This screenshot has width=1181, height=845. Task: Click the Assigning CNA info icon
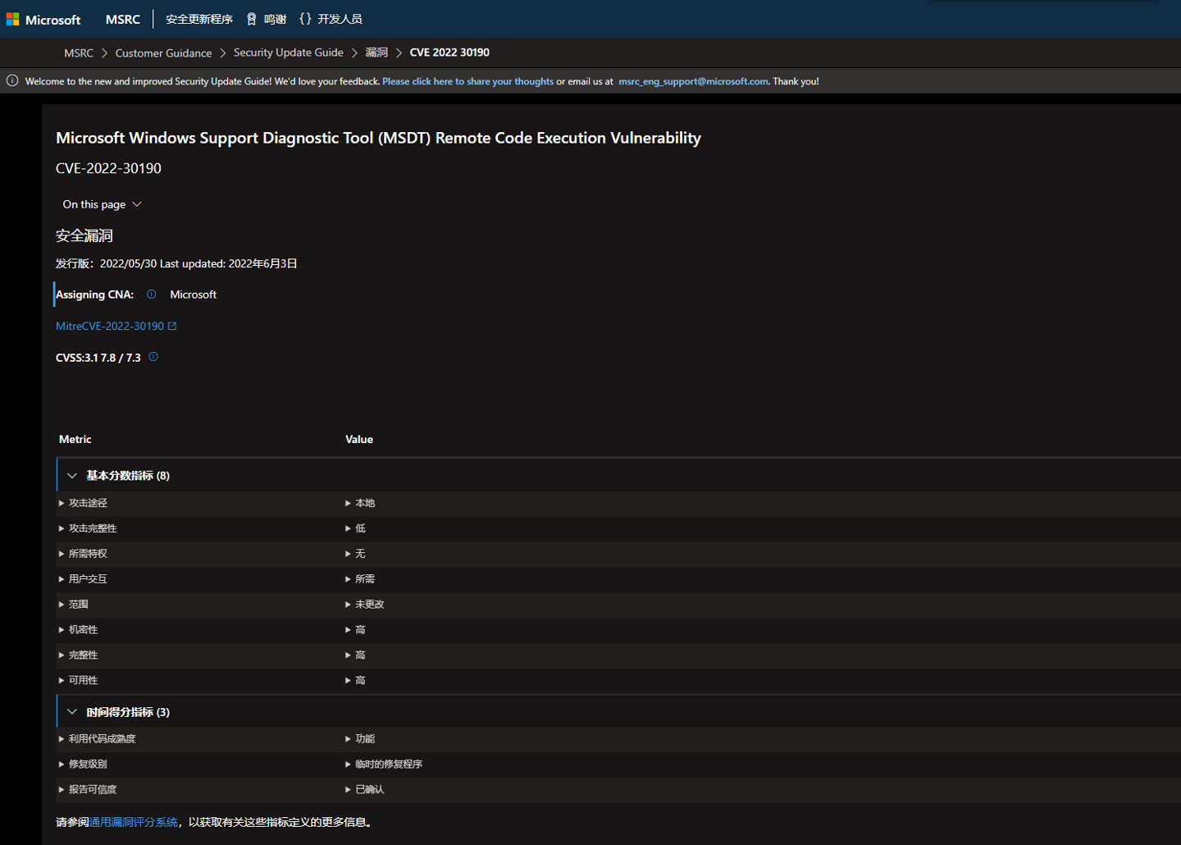152,294
